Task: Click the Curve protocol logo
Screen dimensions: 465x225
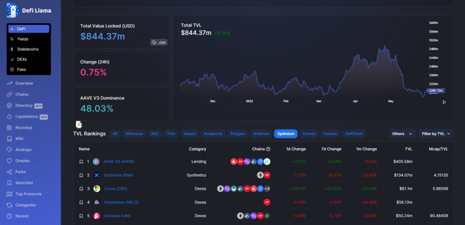Action: point(96,189)
